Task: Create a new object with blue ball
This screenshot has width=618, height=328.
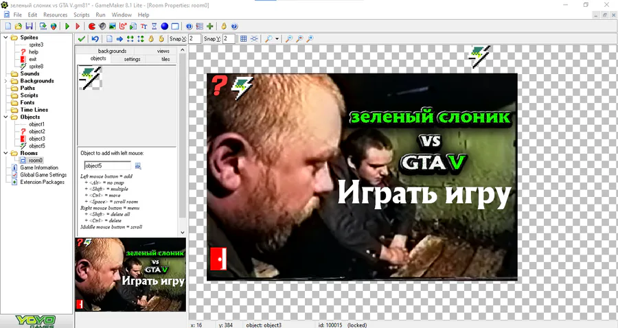Action: (x=164, y=26)
